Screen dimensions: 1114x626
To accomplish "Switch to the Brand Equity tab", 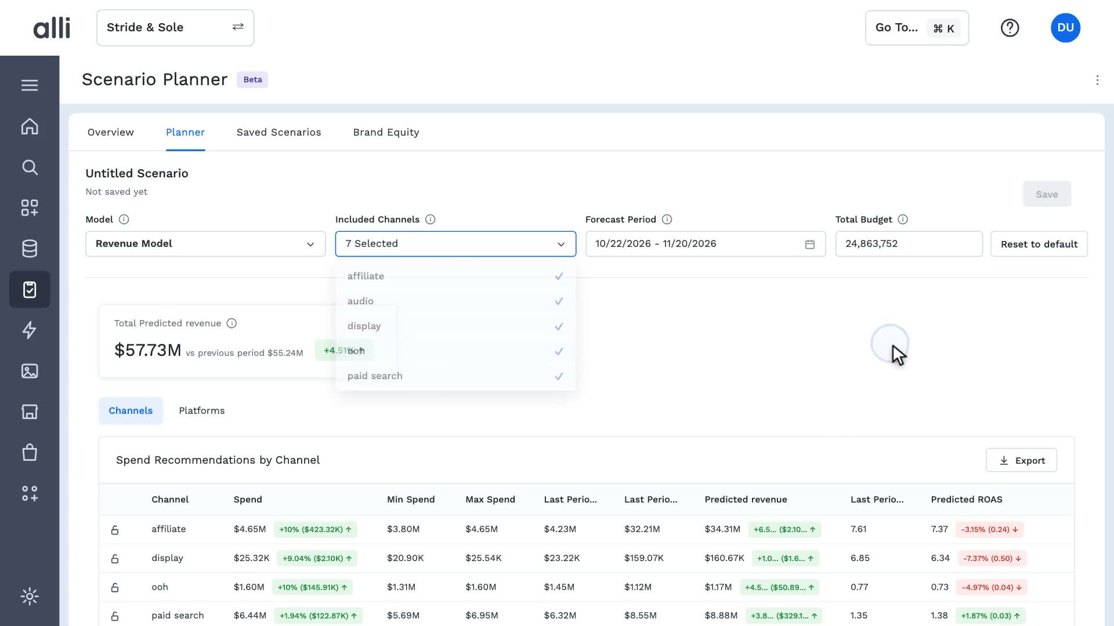I will [x=386, y=132].
